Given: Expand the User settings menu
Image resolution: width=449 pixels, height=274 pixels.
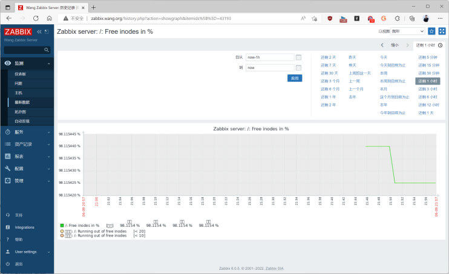Looking at the screenshot, I should coord(48,252).
